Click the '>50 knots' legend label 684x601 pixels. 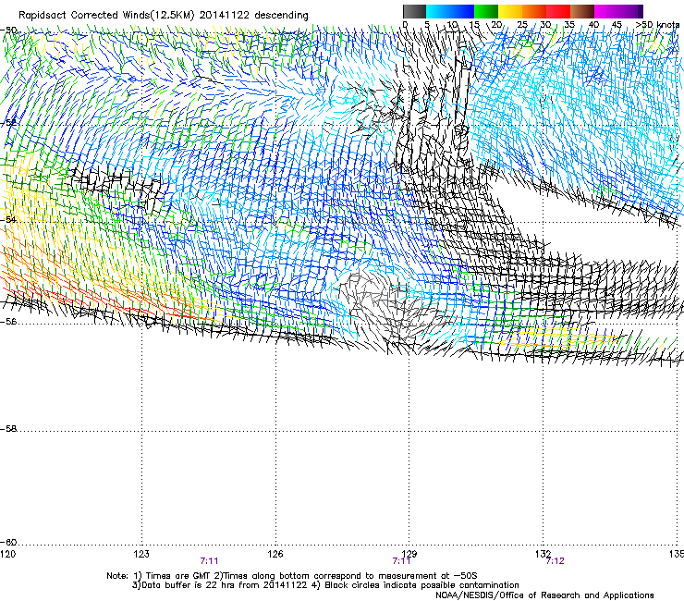tap(657, 25)
